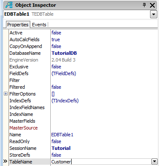The height and width of the screenshot is (166, 159).
Task: Click the AutoCalcFields true value
Action: click(55, 39)
